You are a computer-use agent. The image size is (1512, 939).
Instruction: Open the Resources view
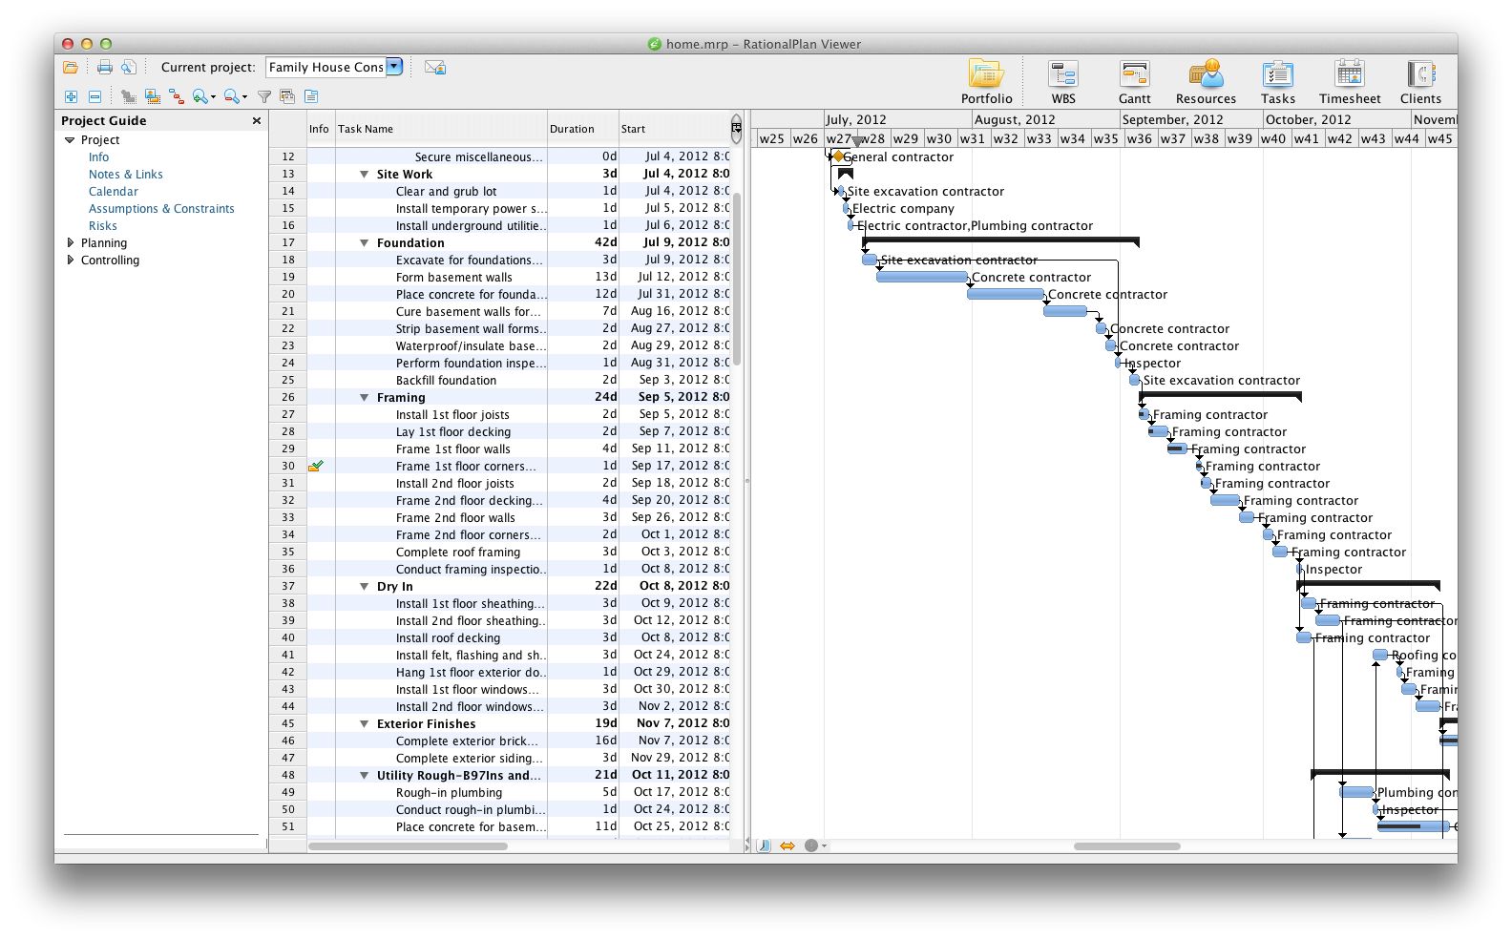[1205, 81]
